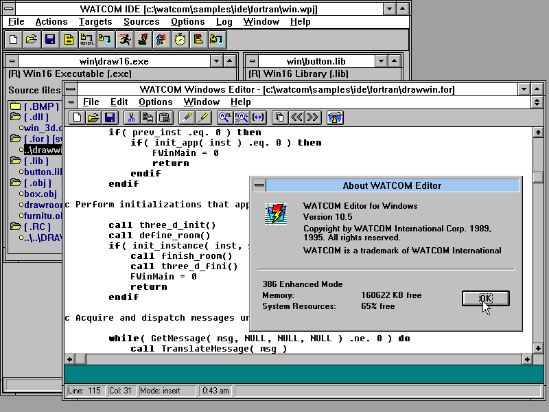
Task: Click the brace match icon in Editor toolbar
Action: tap(258, 117)
